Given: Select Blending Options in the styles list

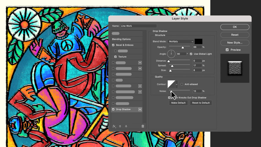Looking at the screenshot, I should (121, 39).
